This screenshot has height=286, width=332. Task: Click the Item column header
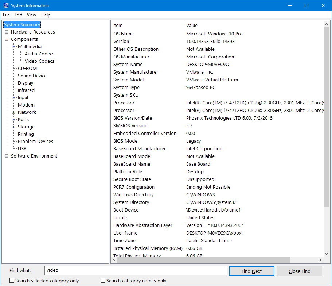(x=147, y=26)
